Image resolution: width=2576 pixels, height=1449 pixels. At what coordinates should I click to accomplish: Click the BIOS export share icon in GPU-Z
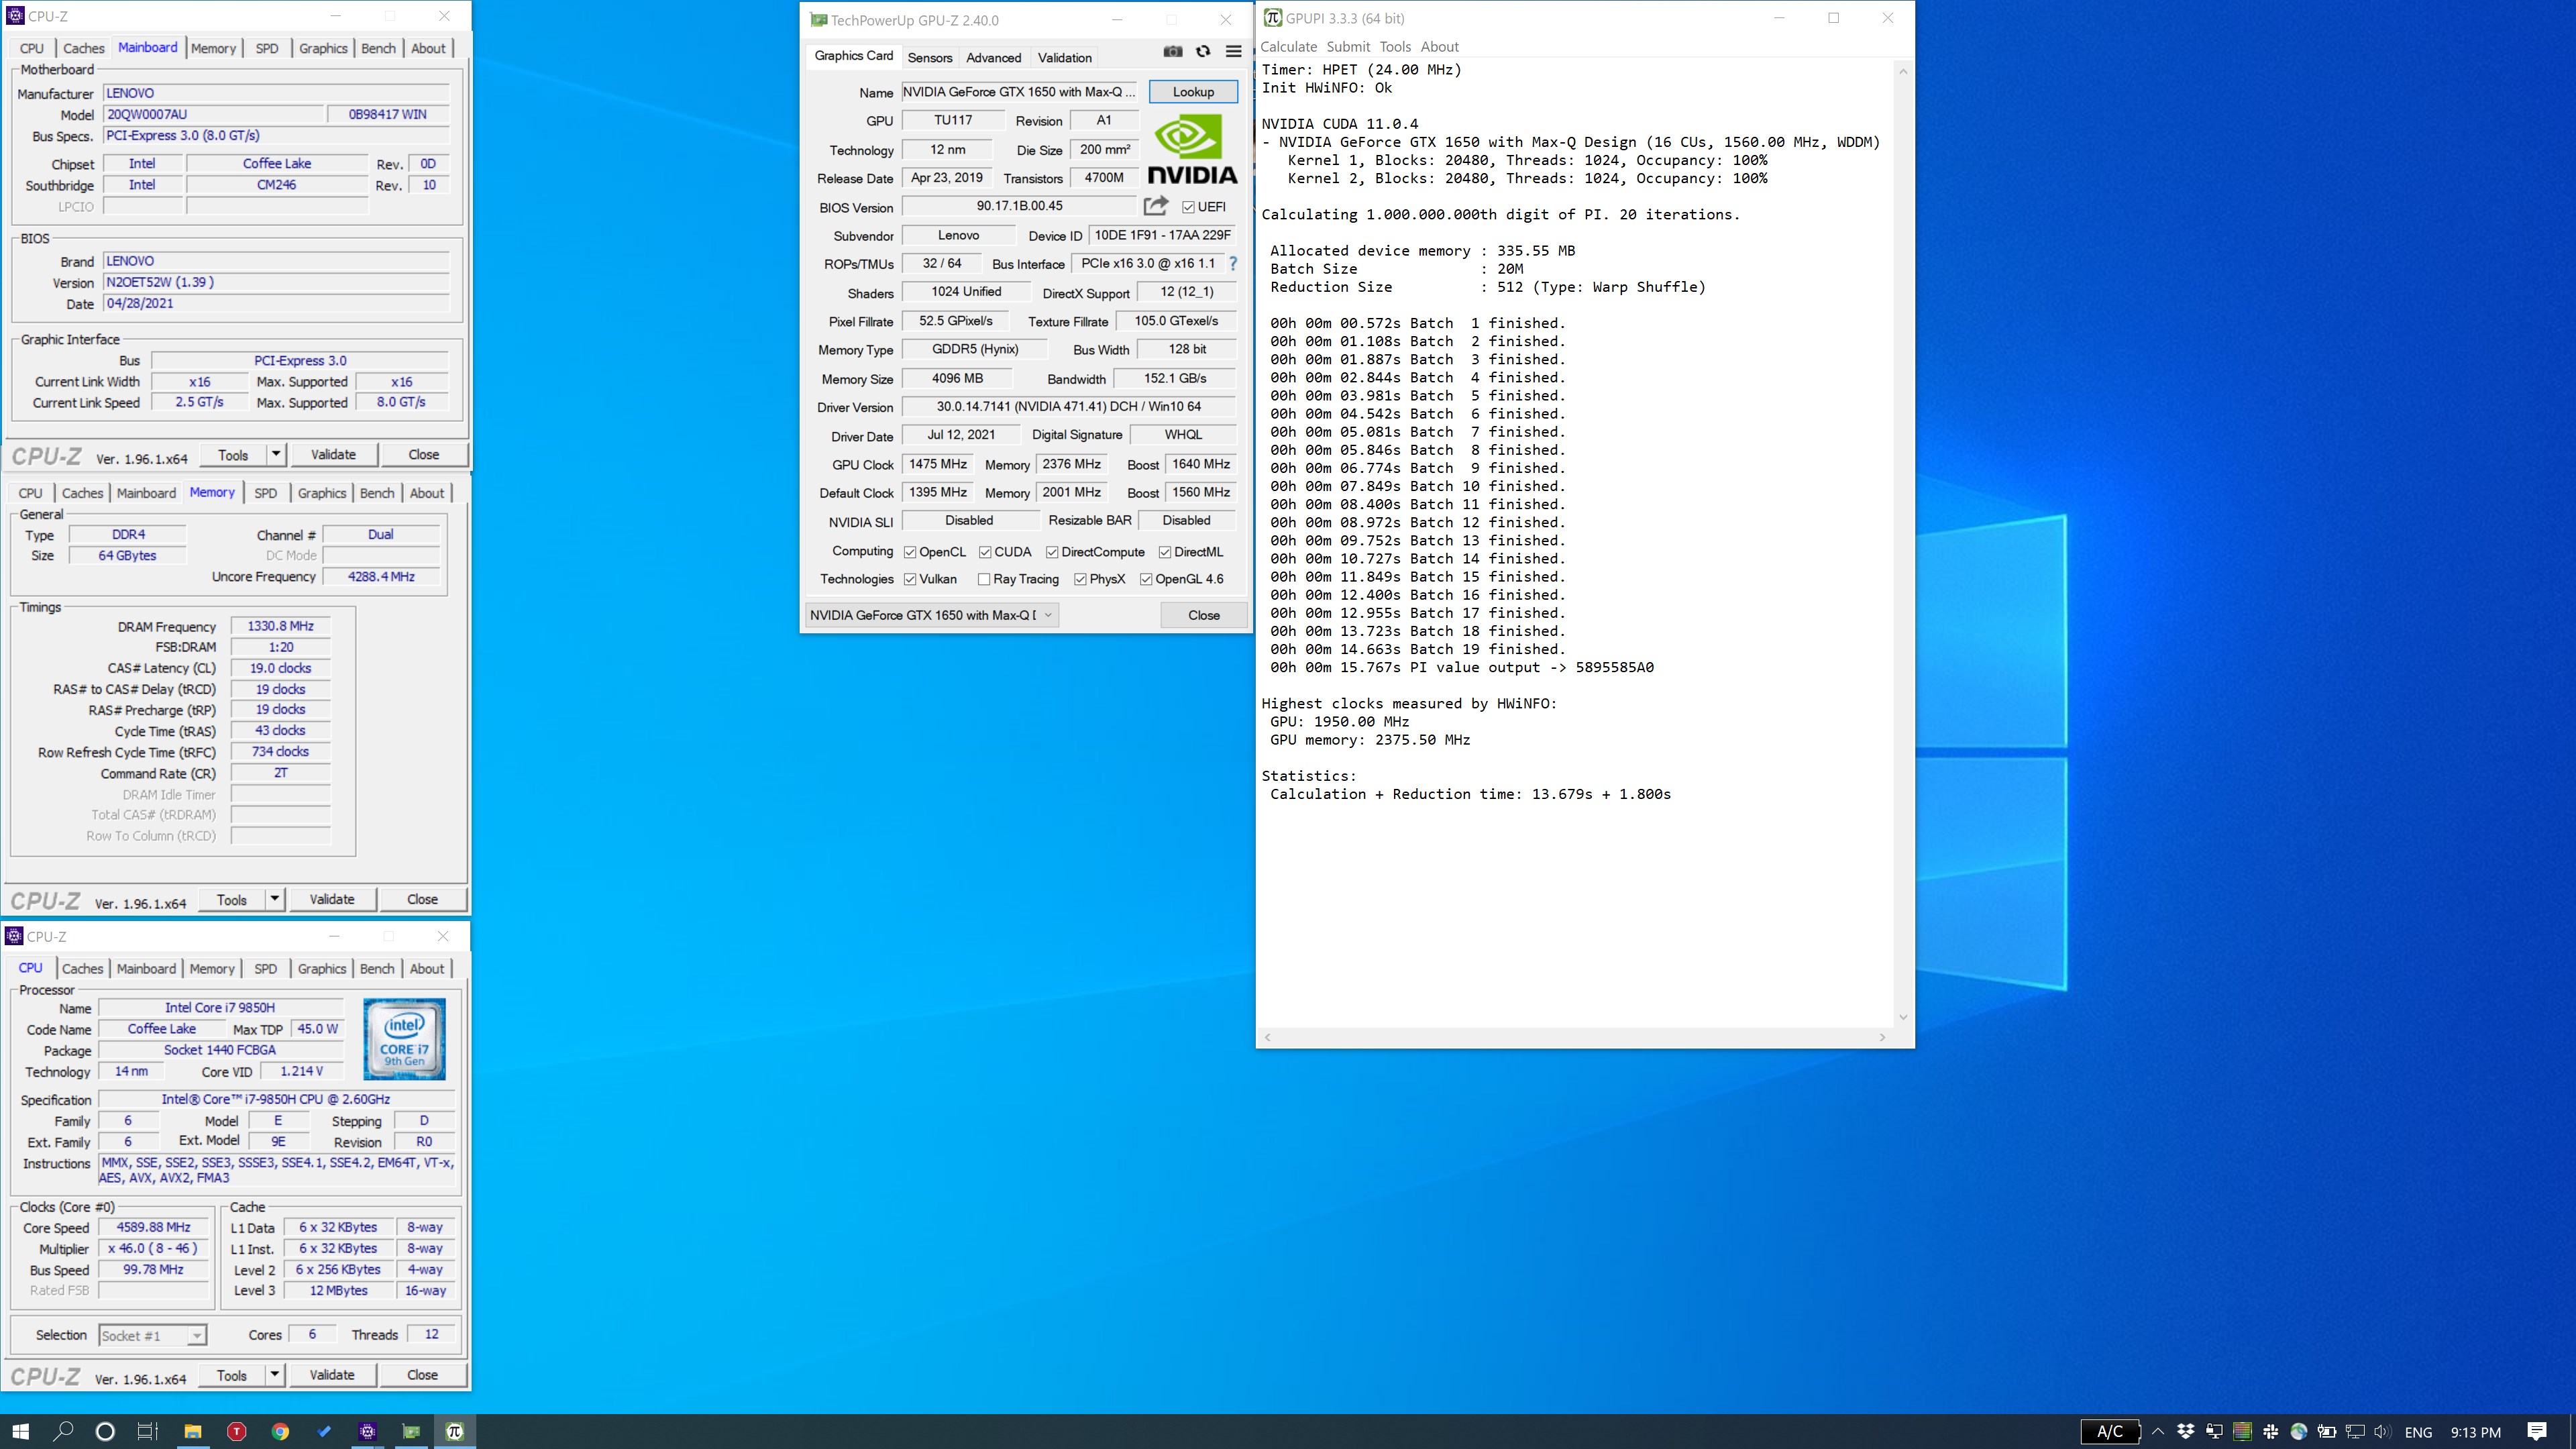coord(1156,206)
